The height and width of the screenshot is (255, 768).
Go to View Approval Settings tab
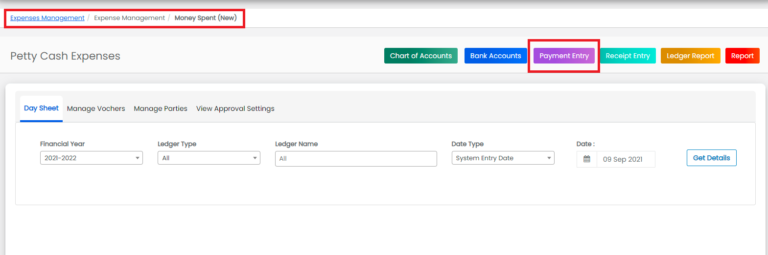235,108
